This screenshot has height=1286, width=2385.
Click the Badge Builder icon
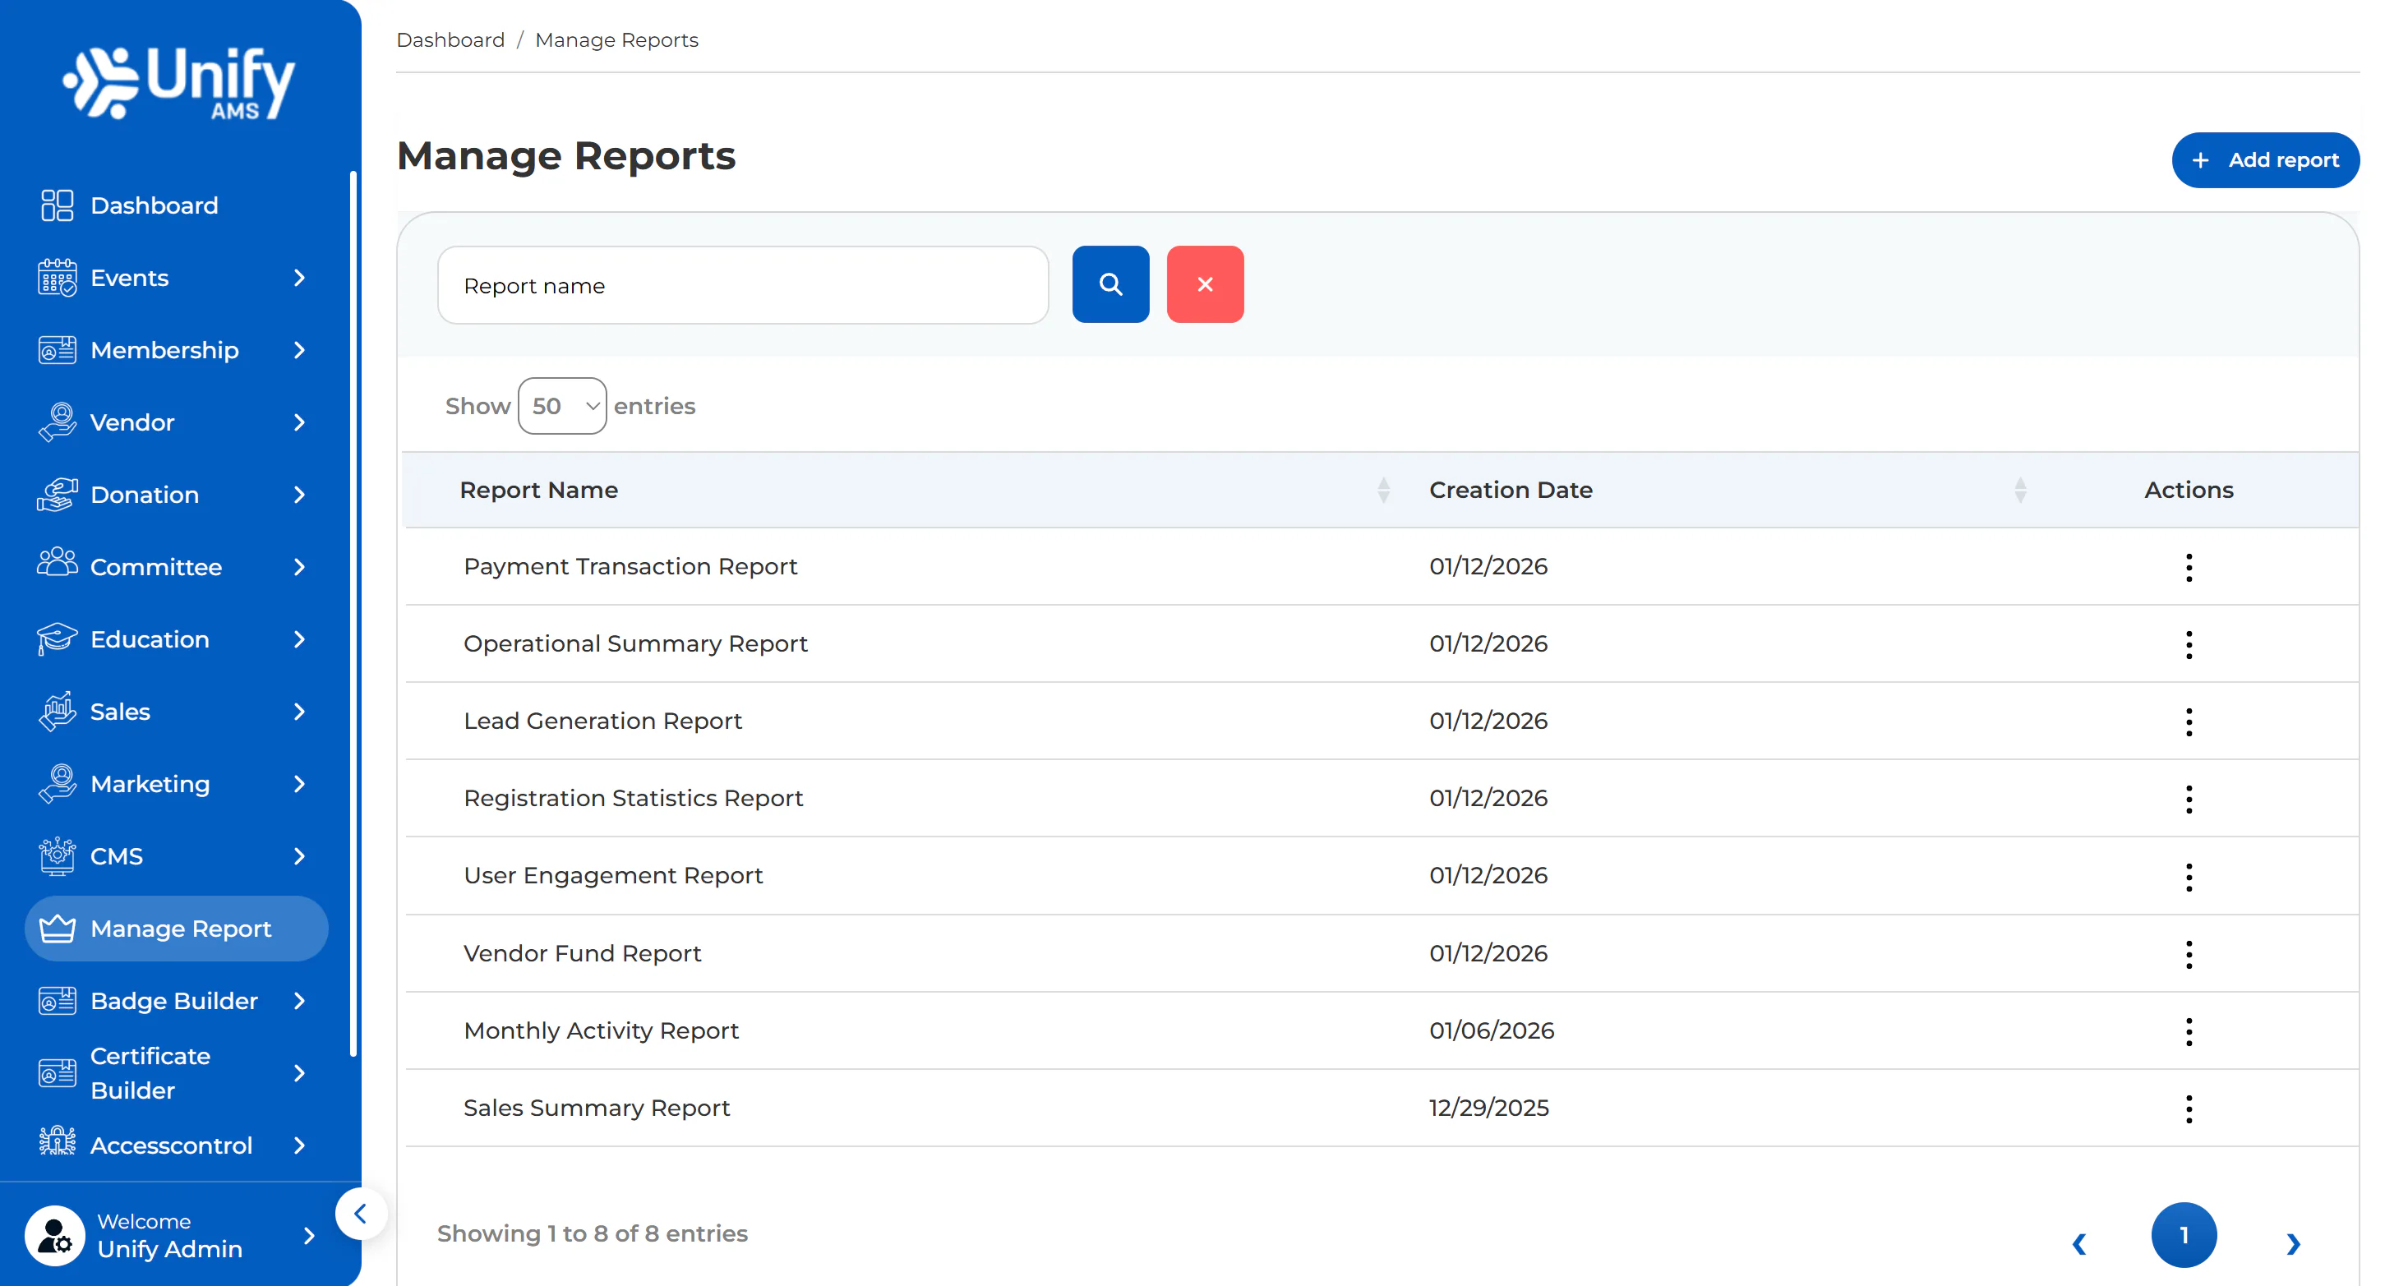pyautogui.click(x=57, y=1001)
